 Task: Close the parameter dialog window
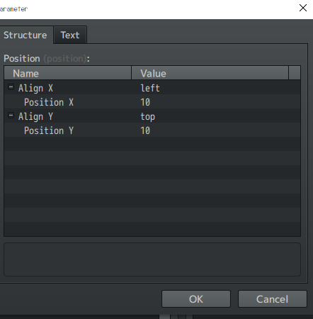(303, 8)
